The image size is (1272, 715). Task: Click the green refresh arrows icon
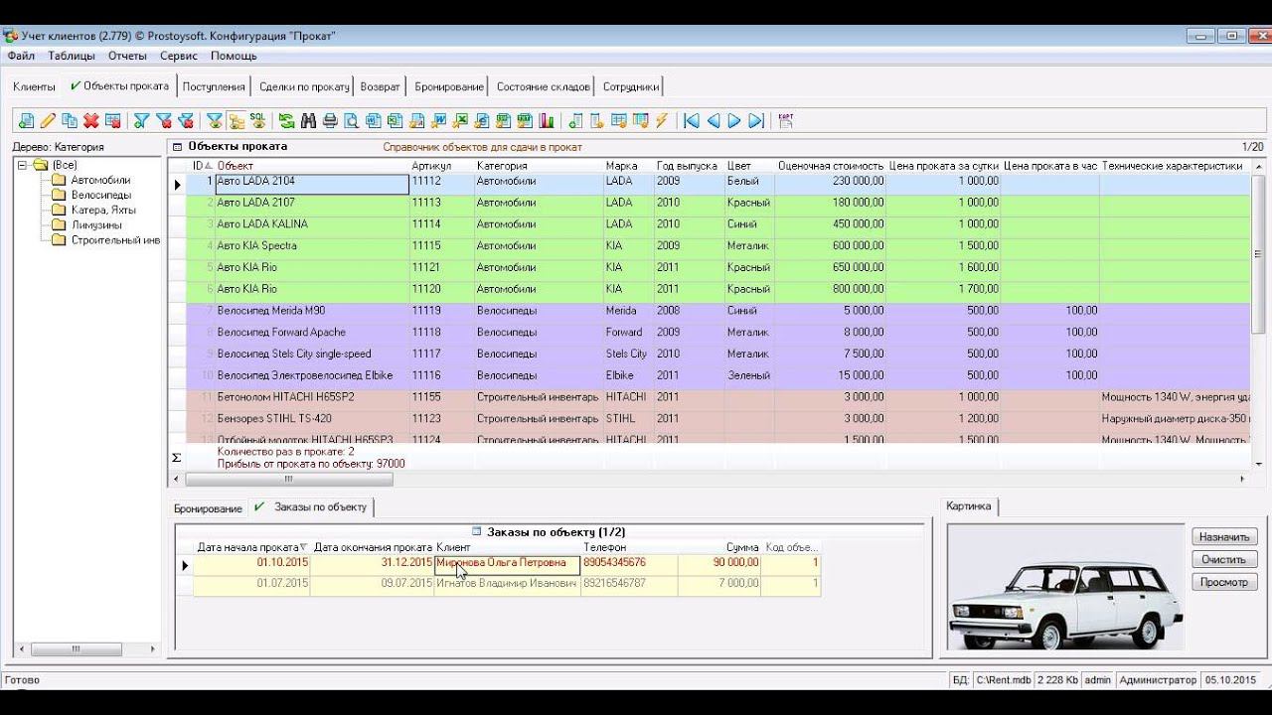[x=286, y=121]
